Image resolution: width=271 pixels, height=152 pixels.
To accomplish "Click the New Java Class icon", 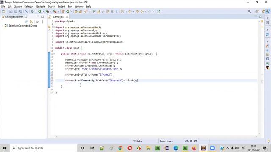I will [68, 11].
